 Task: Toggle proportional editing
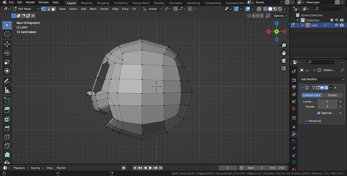pos(190,9)
